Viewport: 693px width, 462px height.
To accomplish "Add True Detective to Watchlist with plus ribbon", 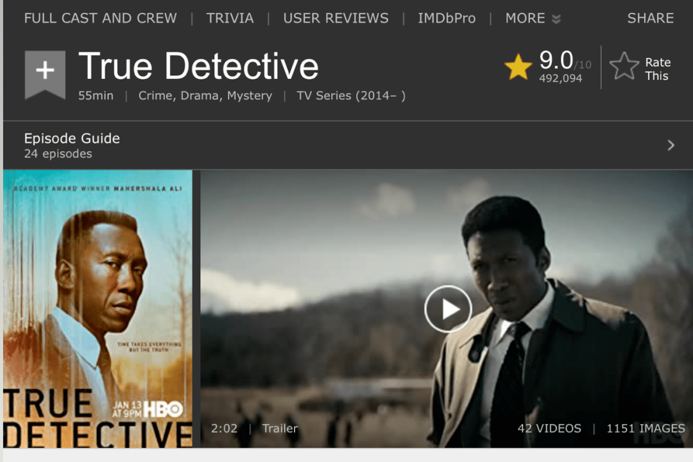I will click(45, 74).
